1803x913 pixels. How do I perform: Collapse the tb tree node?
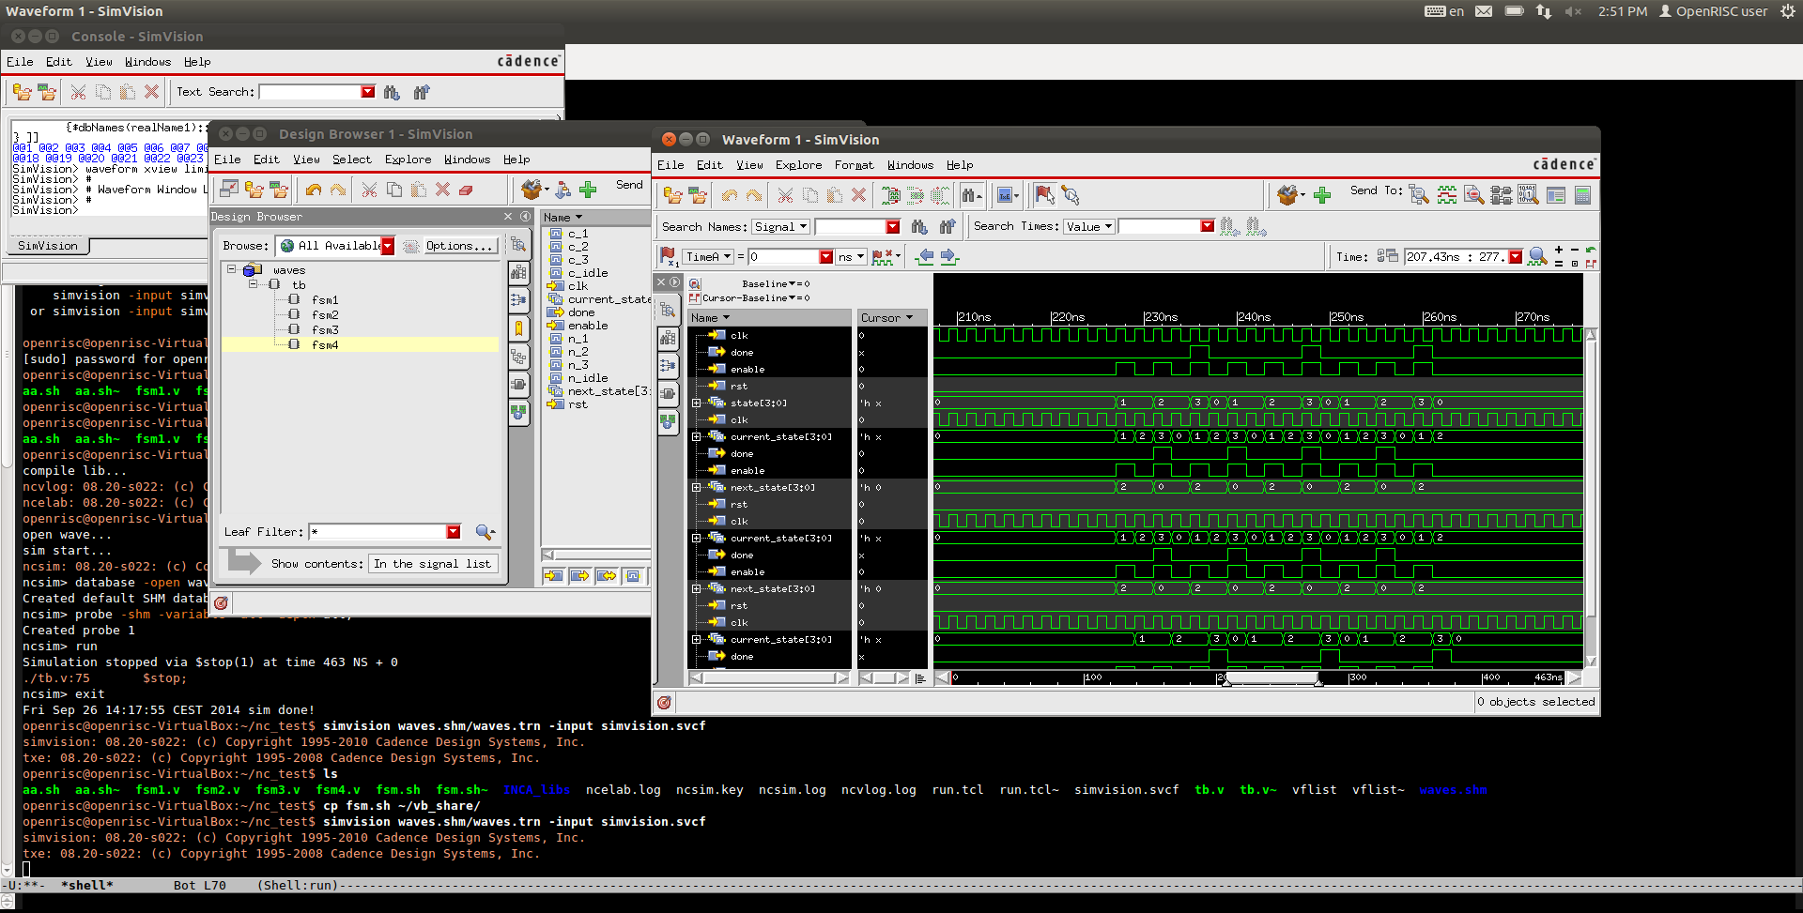click(253, 284)
